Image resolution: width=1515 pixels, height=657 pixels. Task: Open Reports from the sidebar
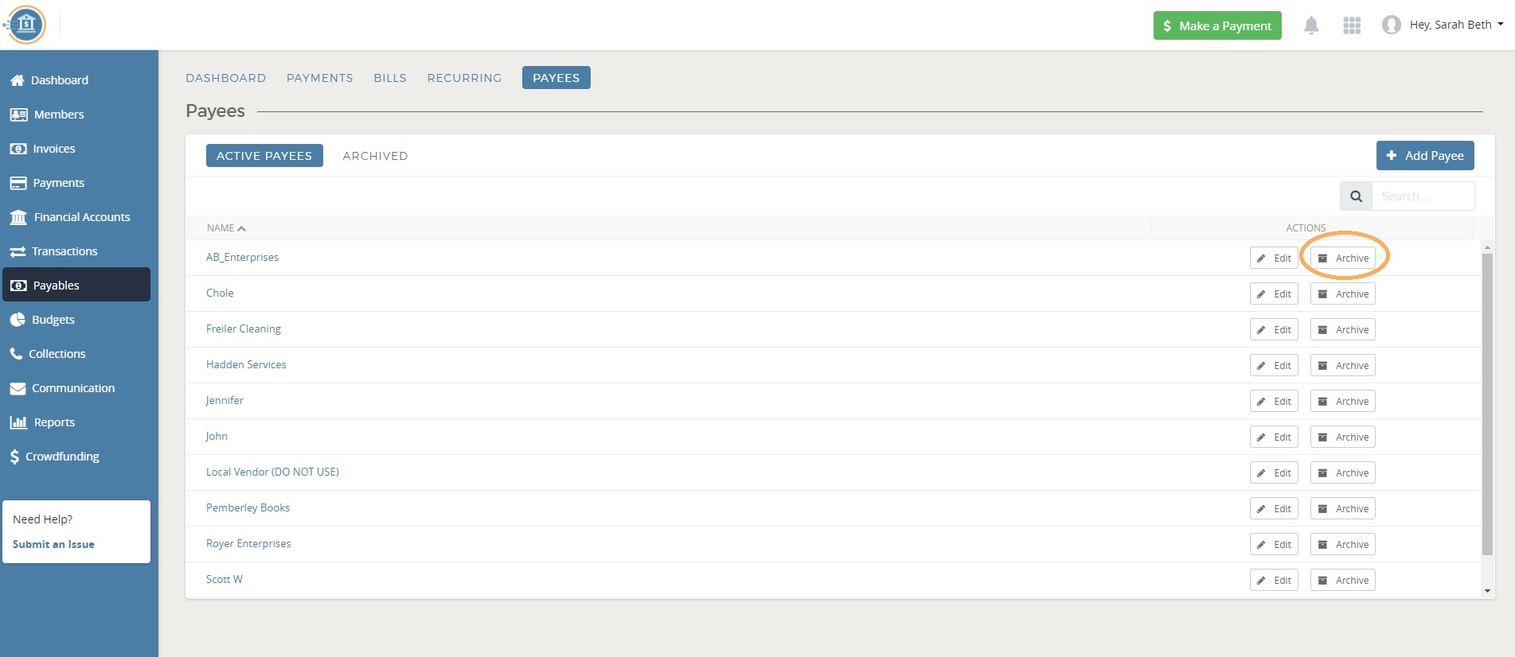pyautogui.click(x=54, y=422)
